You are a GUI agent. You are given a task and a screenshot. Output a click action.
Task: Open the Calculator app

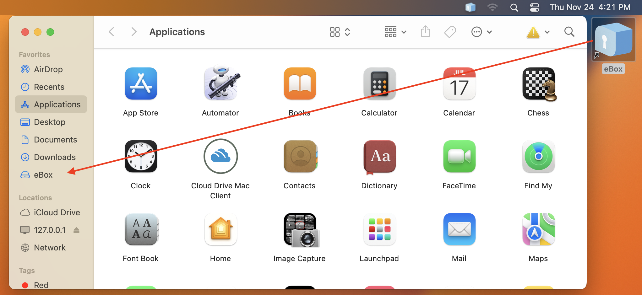(x=379, y=83)
